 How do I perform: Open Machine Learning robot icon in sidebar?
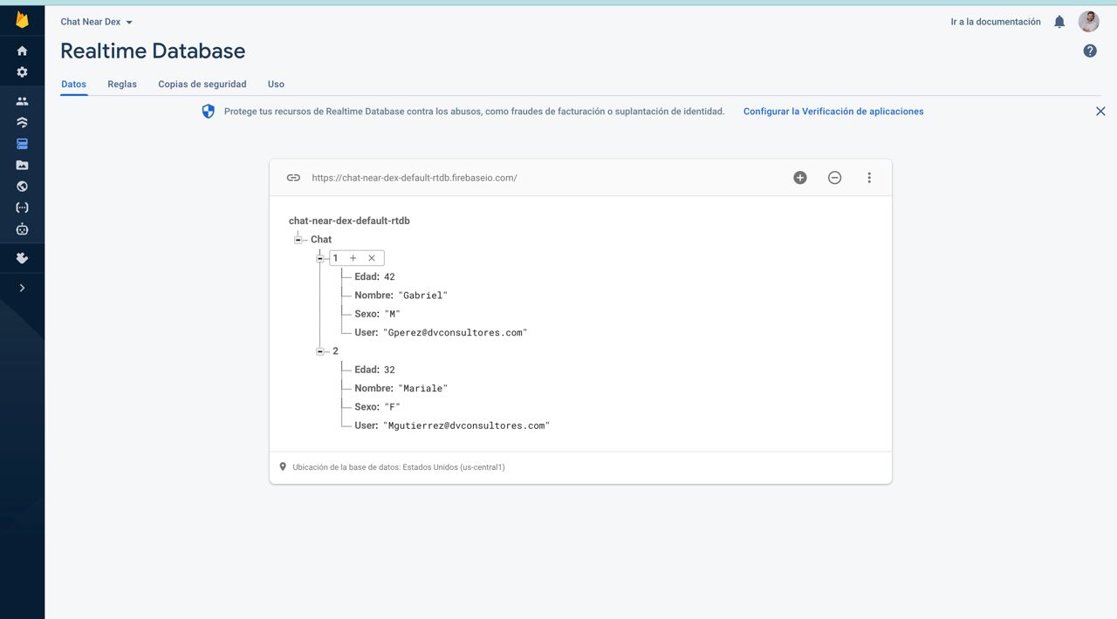(22, 229)
